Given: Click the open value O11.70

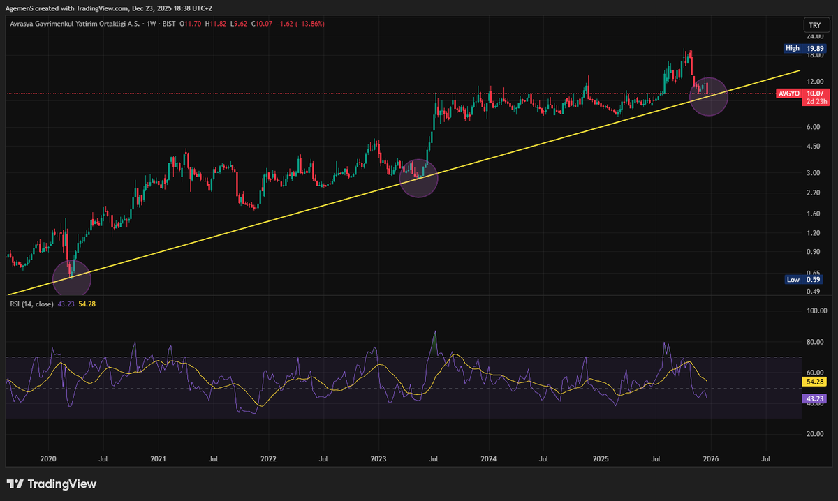Looking at the screenshot, I should click(x=191, y=24).
